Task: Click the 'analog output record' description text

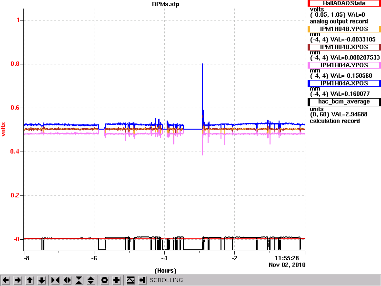Action: click(x=339, y=21)
